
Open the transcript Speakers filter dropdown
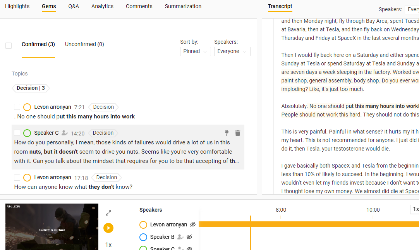coord(412,9)
